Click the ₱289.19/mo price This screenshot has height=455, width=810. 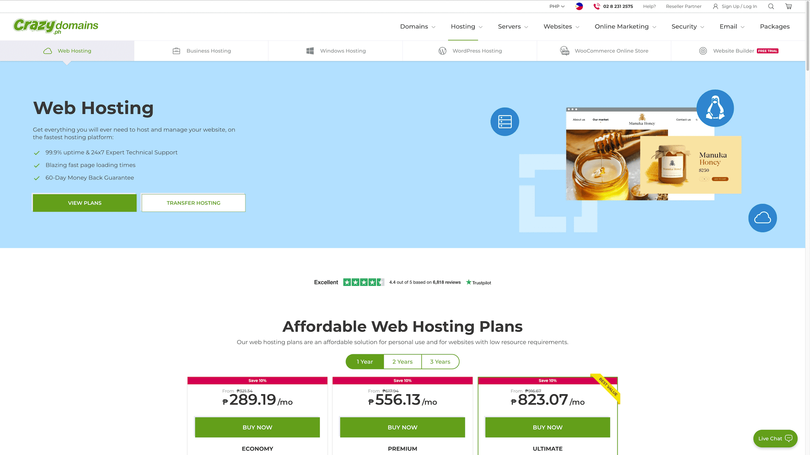[x=257, y=400]
